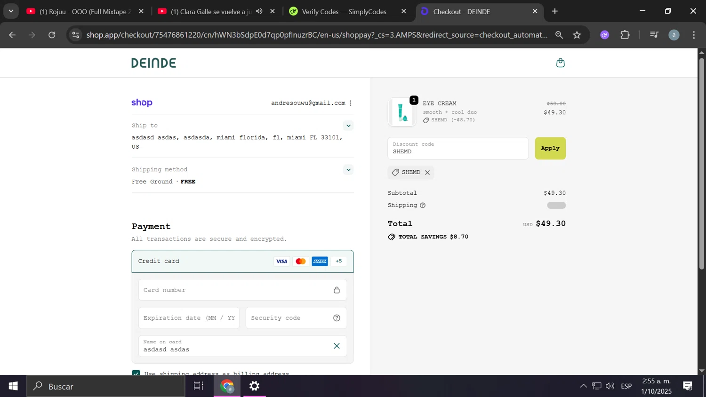Screen dimensions: 706x397
Task: Go back to previous page
Action: tap(12, 35)
